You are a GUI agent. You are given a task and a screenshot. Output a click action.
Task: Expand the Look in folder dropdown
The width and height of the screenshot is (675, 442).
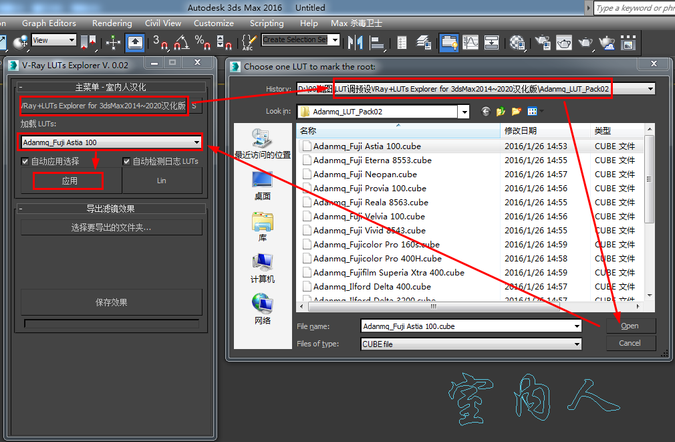pos(464,112)
